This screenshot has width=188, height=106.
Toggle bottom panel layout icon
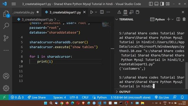(x=156, y=4)
